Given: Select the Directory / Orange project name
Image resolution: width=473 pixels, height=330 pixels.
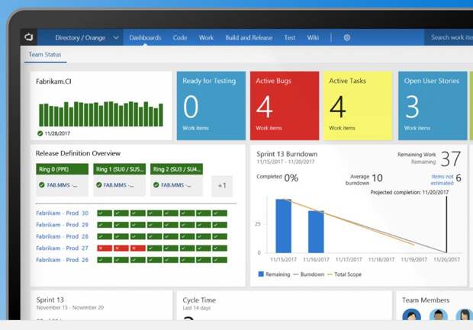Looking at the screenshot, I should click(80, 37).
